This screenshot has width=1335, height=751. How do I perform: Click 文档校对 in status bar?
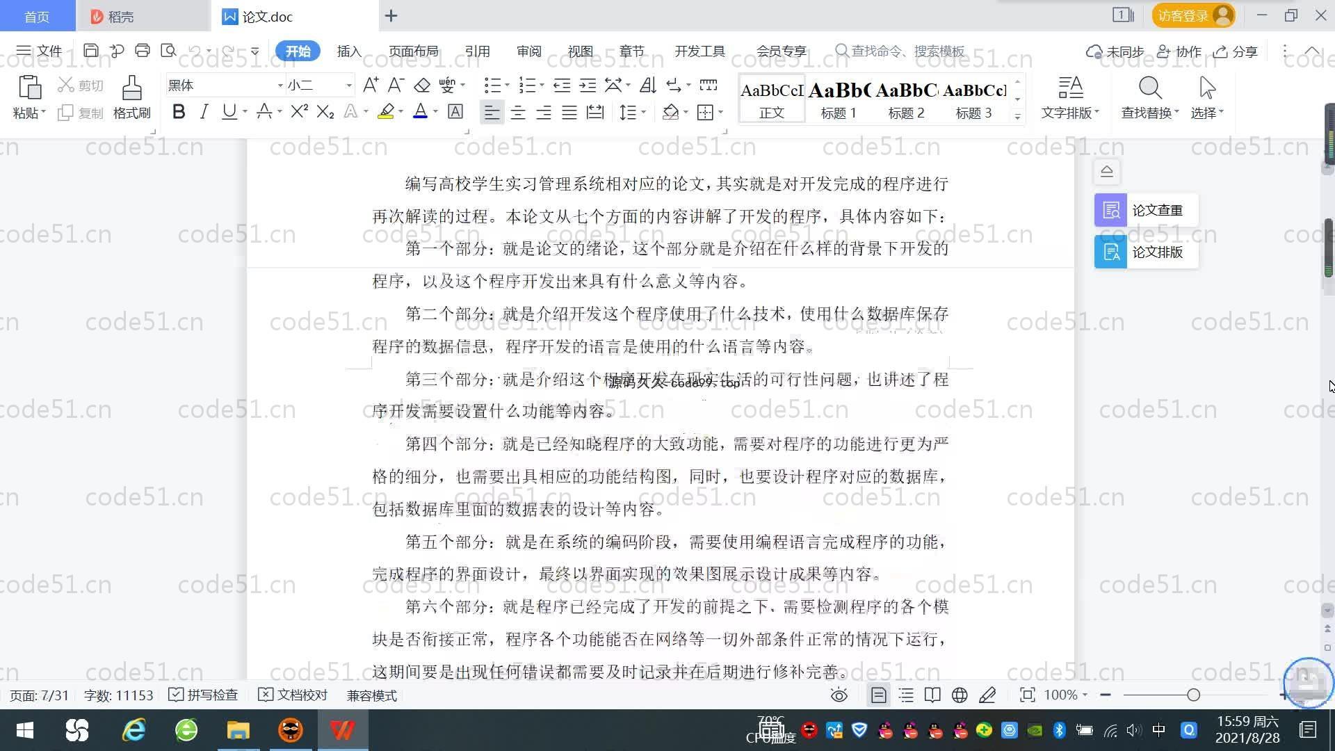pos(293,695)
